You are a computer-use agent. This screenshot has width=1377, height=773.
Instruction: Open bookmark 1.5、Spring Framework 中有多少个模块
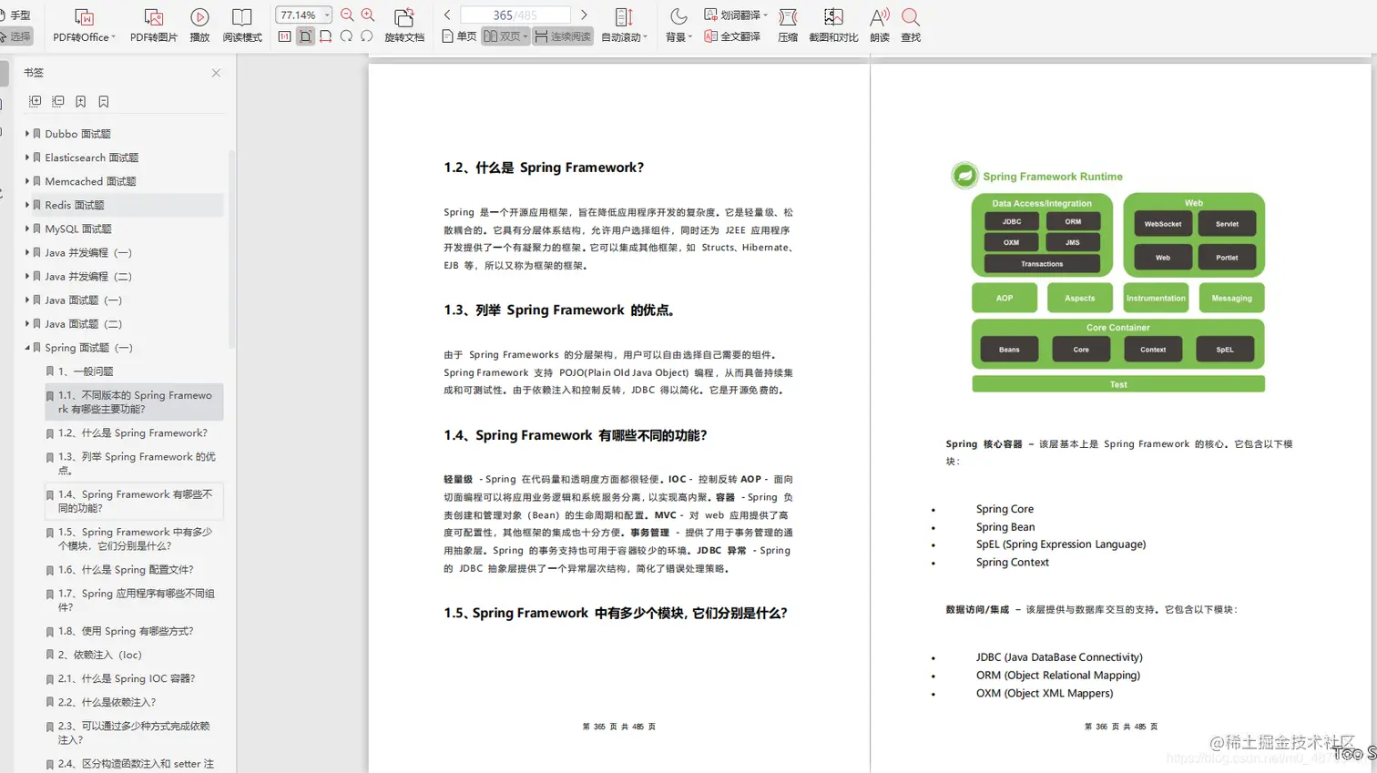pos(135,539)
